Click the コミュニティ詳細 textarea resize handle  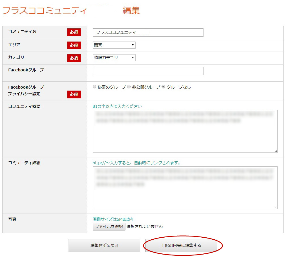tap(276, 208)
